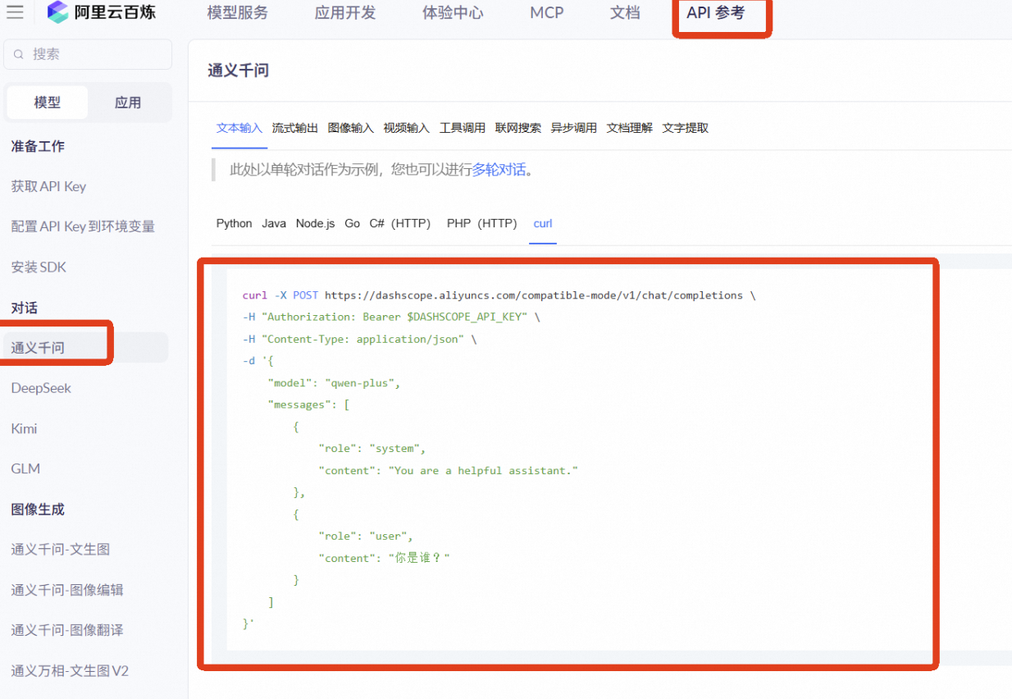Select the 异步调用 tab
Image resolution: width=1012 pixels, height=699 pixels.
(574, 128)
